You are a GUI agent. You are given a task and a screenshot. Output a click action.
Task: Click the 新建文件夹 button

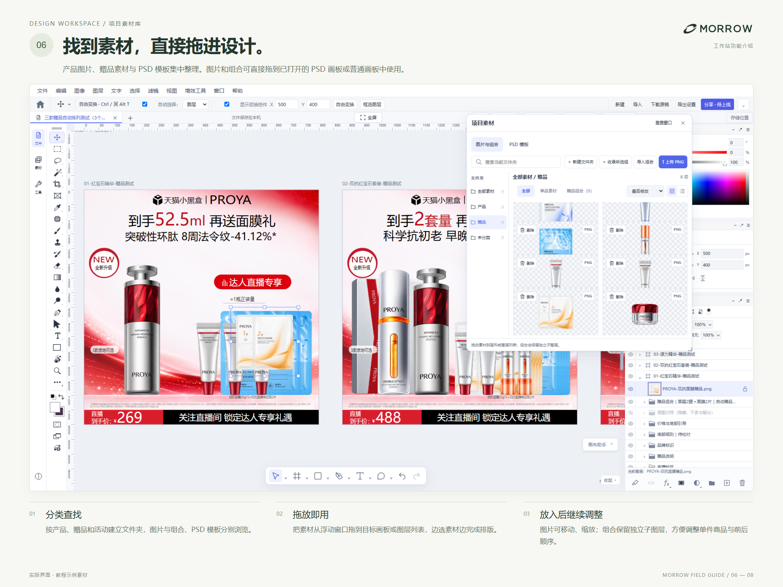point(581,162)
